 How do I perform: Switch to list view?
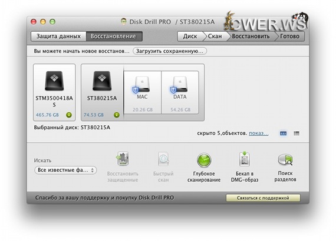297,133
